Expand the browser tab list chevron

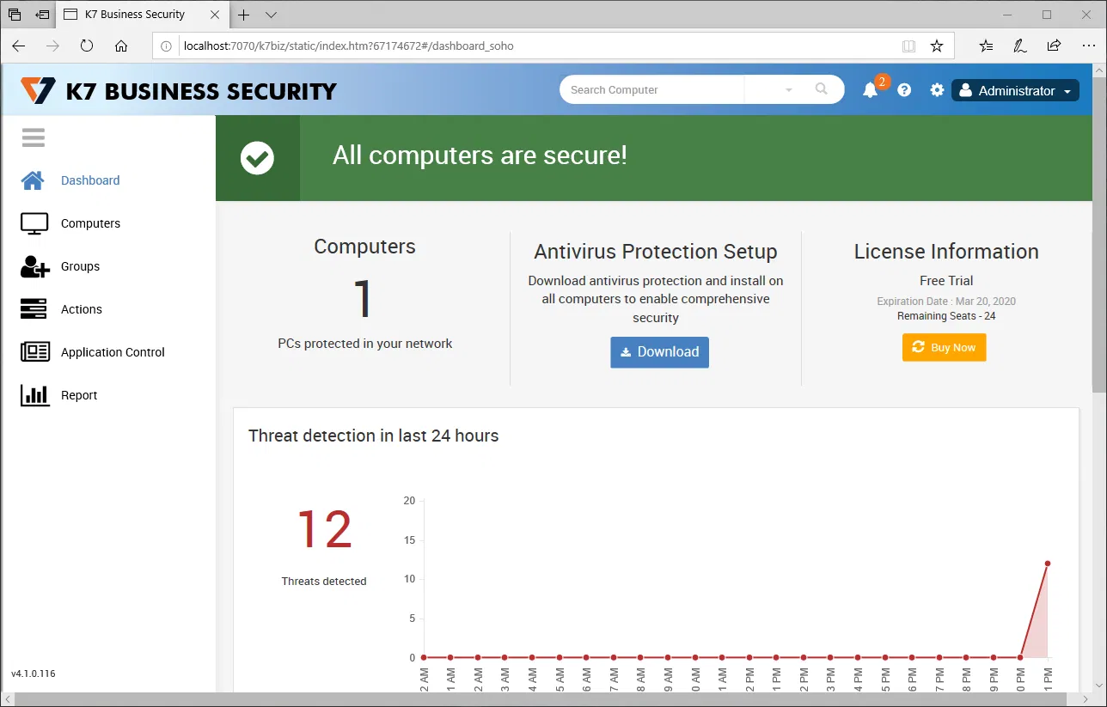click(x=271, y=15)
